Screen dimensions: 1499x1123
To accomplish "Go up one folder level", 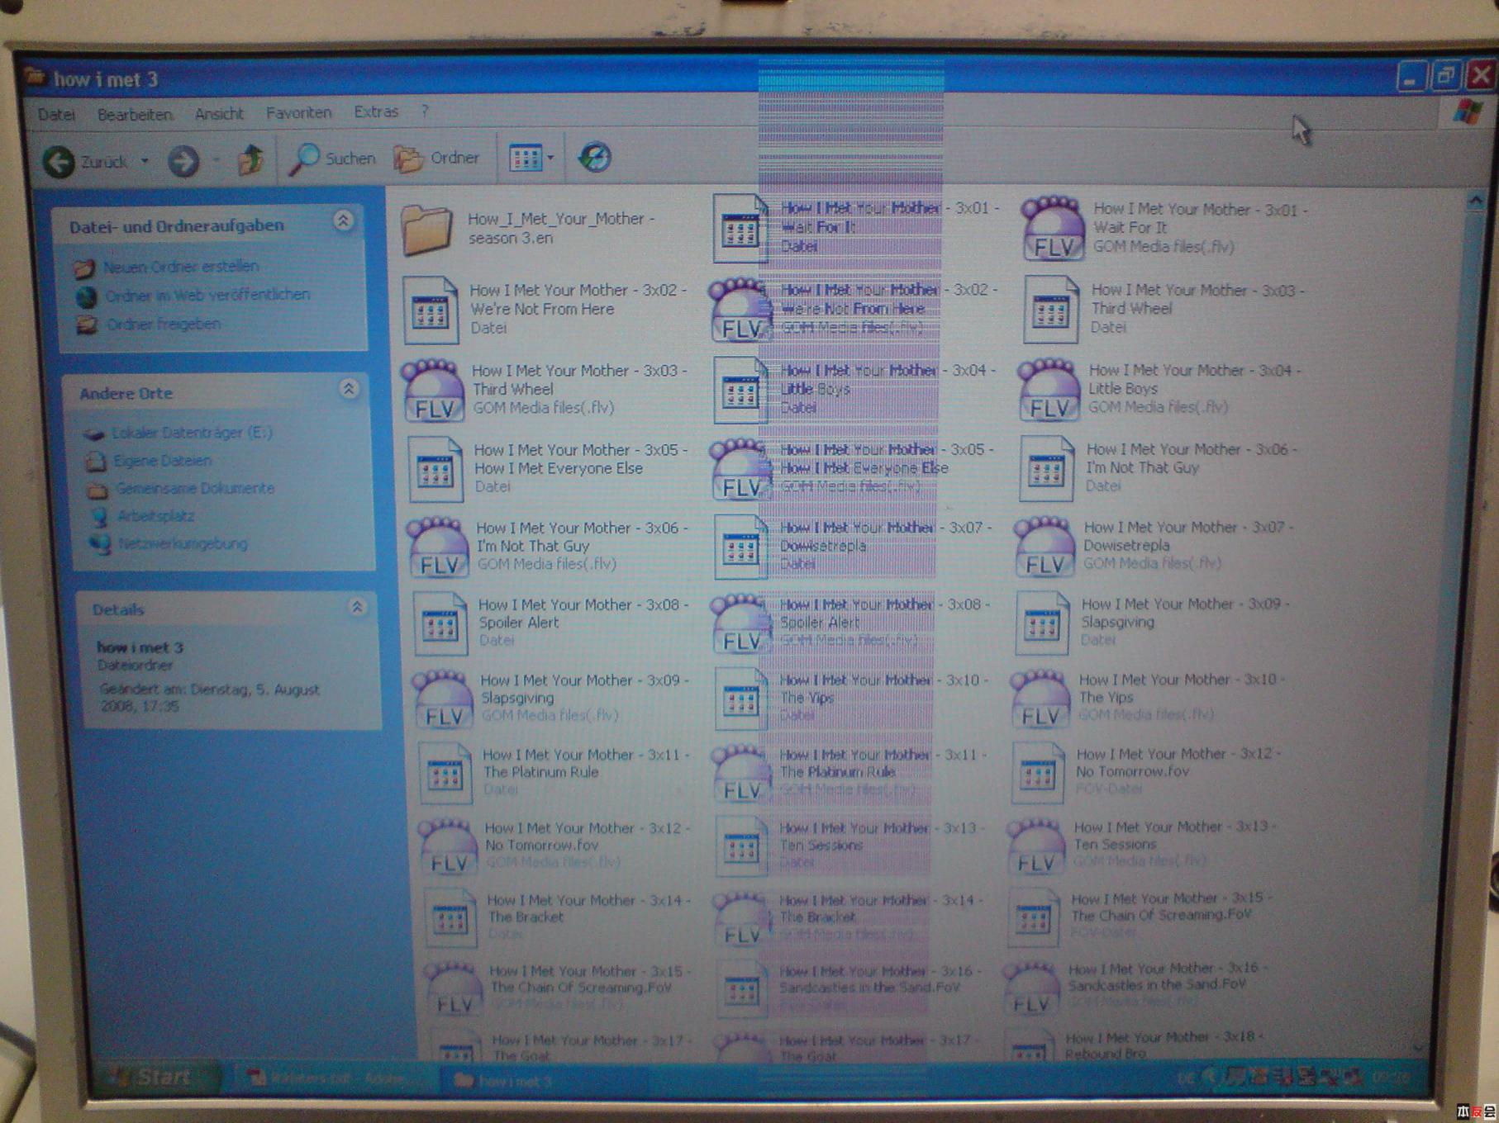I will (x=251, y=159).
